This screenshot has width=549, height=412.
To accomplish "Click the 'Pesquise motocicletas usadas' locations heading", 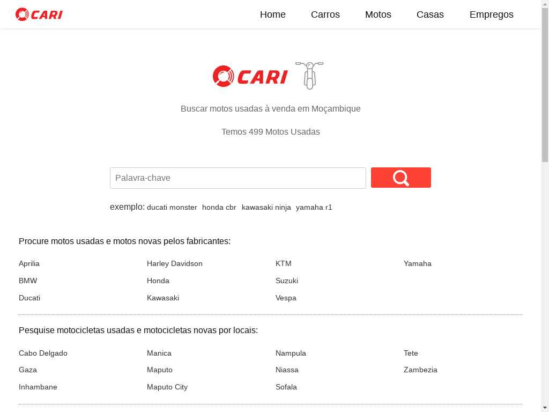I will tap(138, 330).
